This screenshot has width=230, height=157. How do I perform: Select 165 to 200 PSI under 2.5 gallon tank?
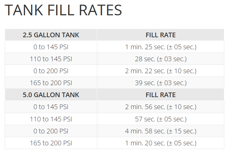pos(51,83)
